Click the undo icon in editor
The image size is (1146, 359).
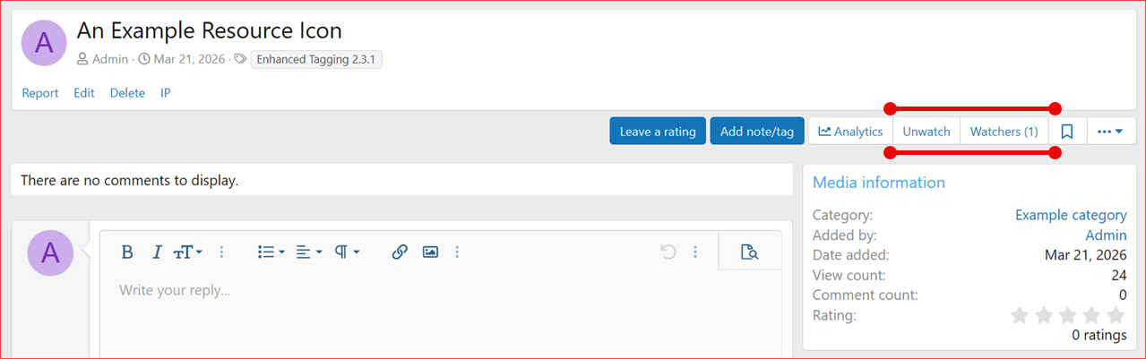coord(668,252)
